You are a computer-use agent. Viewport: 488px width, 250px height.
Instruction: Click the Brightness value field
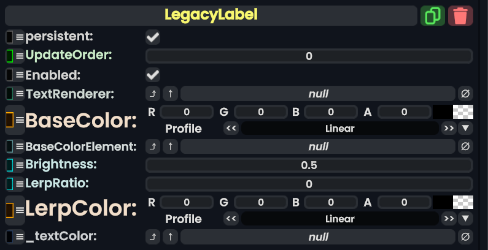point(309,165)
